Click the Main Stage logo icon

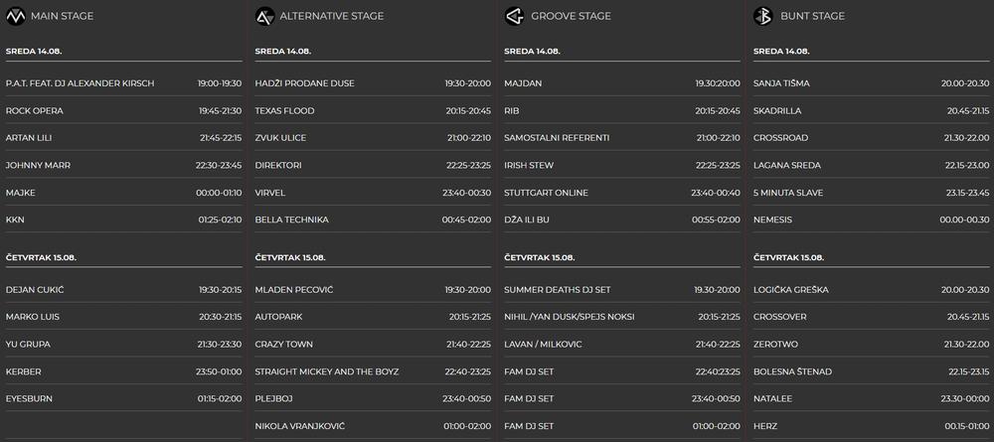(x=15, y=16)
